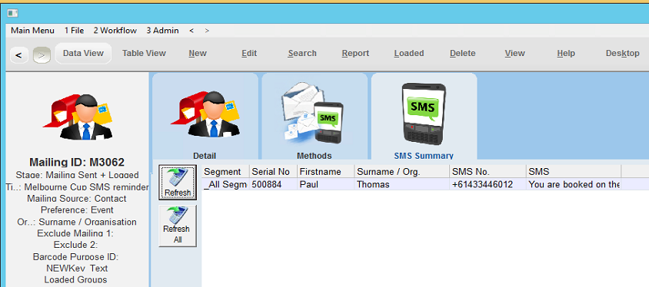Click the Search toolbar button

[x=302, y=53]
